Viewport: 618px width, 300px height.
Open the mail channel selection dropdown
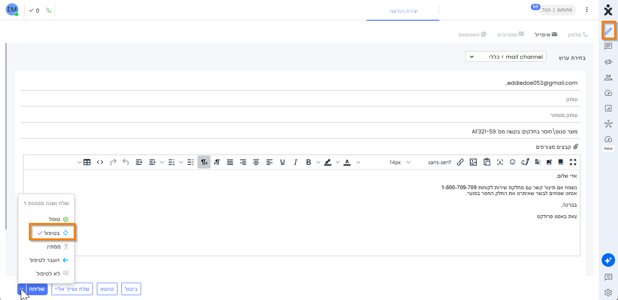tap(506, 57)
